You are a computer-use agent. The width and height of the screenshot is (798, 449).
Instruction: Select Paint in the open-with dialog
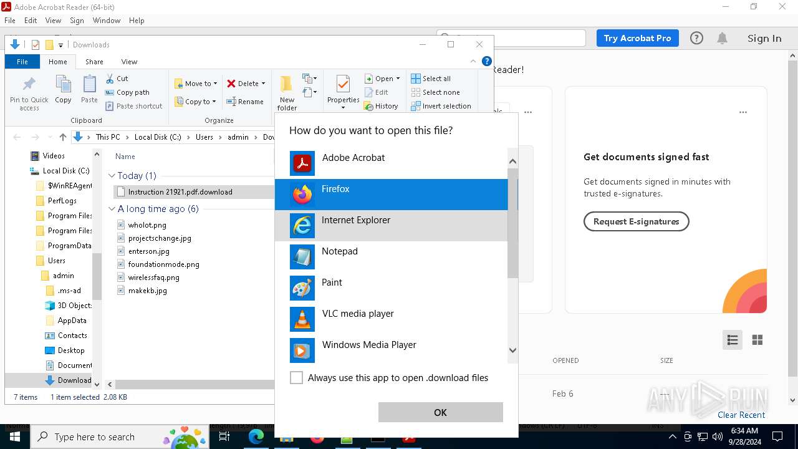click(391, 288)
